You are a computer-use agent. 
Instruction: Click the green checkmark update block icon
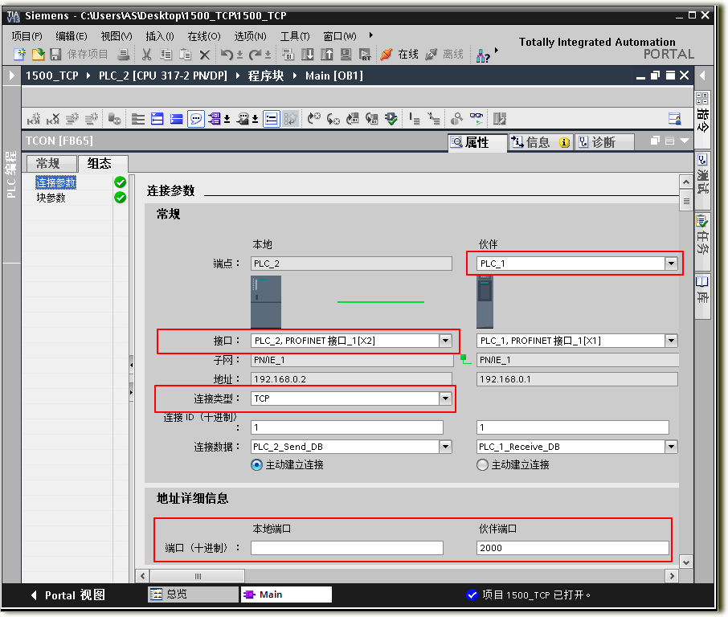click(391, 119)
